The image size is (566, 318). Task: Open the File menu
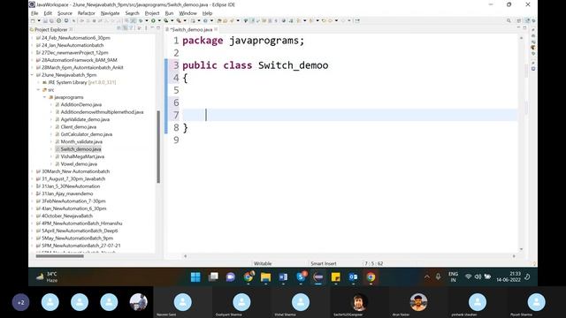[x=34, y=13]
